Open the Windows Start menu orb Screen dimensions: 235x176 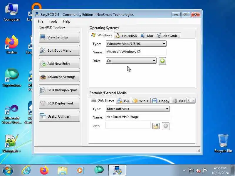tap(8, 170)
